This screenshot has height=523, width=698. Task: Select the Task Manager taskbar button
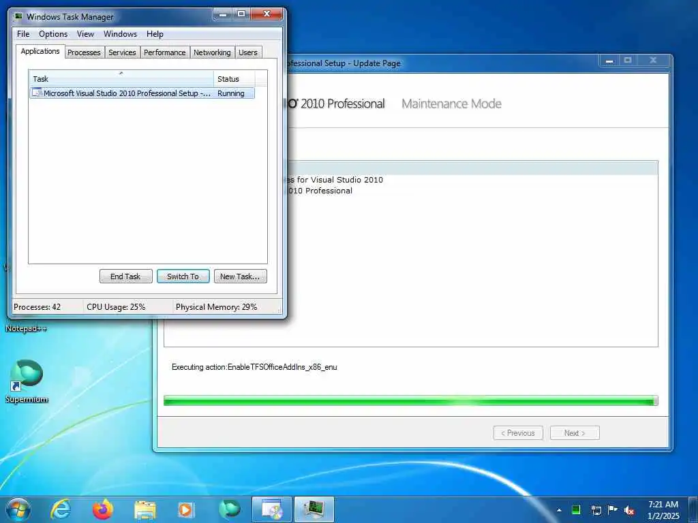(x=314, y=509)
